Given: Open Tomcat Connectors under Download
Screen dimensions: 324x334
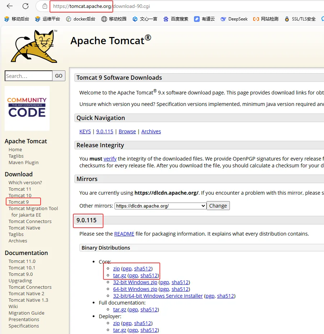Looking at the screenshot, I should click(30, 221).
